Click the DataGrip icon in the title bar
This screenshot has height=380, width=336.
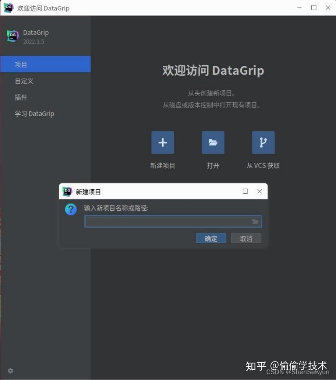click(x=8, y=7)
